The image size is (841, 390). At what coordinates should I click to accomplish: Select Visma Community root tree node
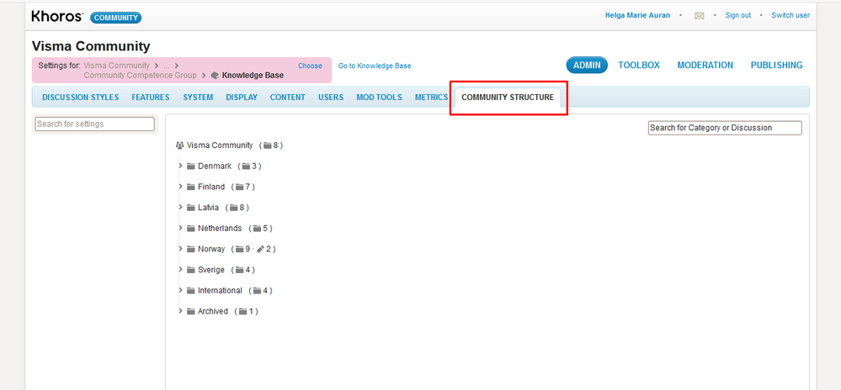coord(220,145)
